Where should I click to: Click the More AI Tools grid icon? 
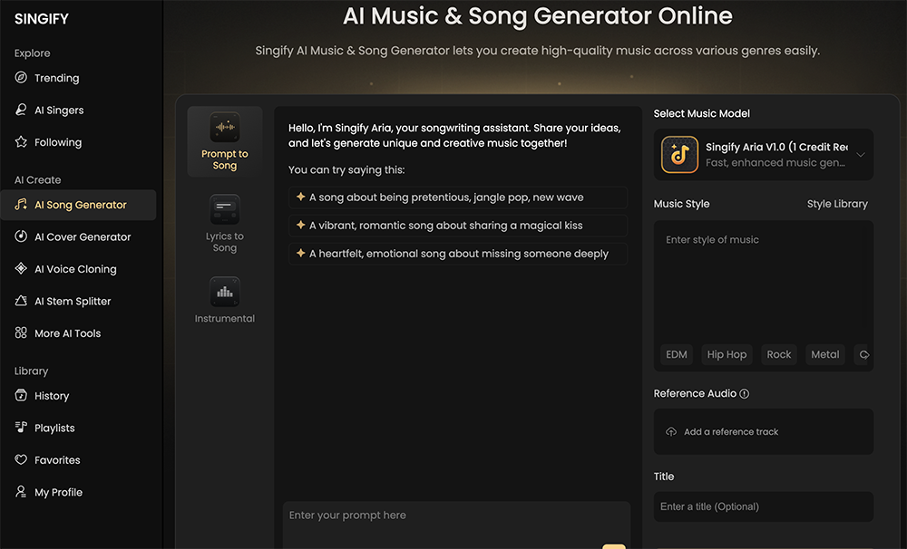tap(21, 332)
